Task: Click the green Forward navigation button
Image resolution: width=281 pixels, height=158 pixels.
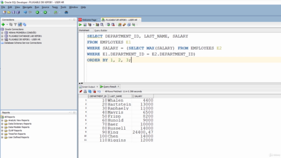Action: pyautogui.click(x=45, y=12)
